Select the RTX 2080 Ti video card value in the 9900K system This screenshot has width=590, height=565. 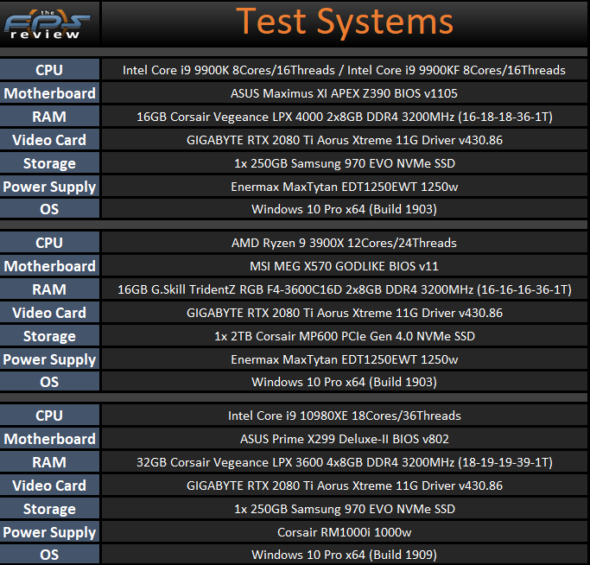(x=345, y=140)
